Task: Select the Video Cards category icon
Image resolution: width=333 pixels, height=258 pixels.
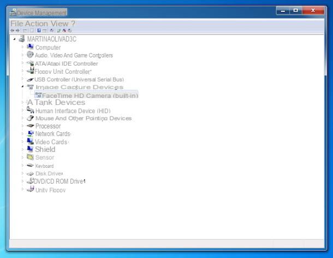Action: 31,141
